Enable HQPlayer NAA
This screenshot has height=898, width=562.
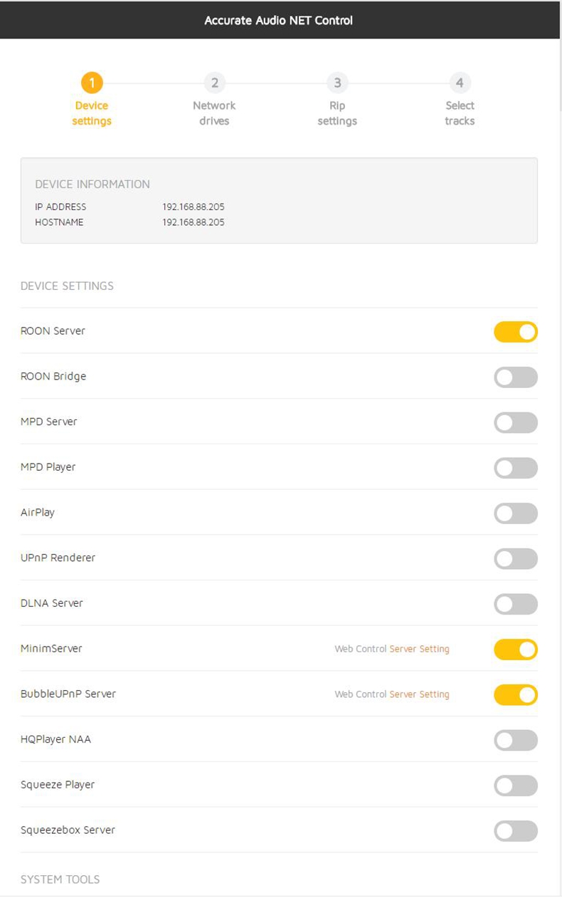point(516,741)
